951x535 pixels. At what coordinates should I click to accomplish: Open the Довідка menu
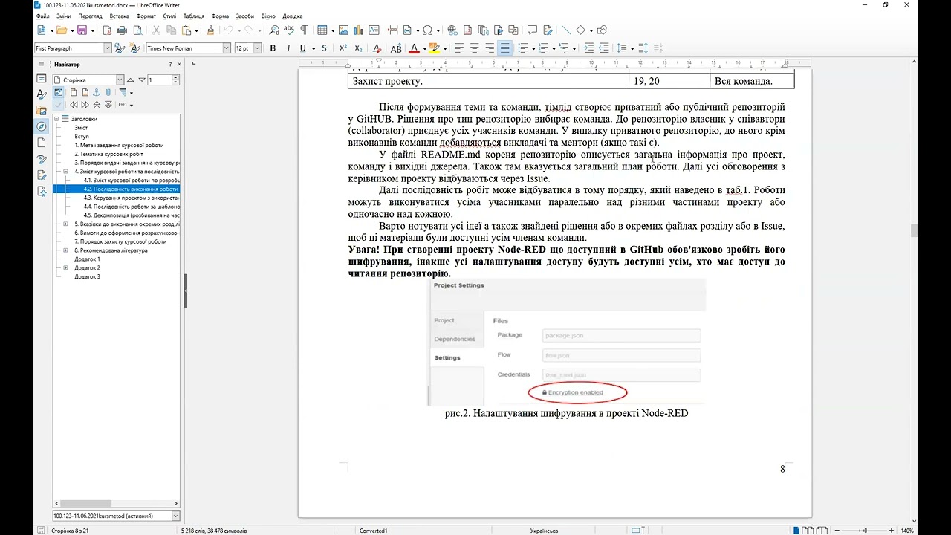pyautogui.click(x=293, y=16)
